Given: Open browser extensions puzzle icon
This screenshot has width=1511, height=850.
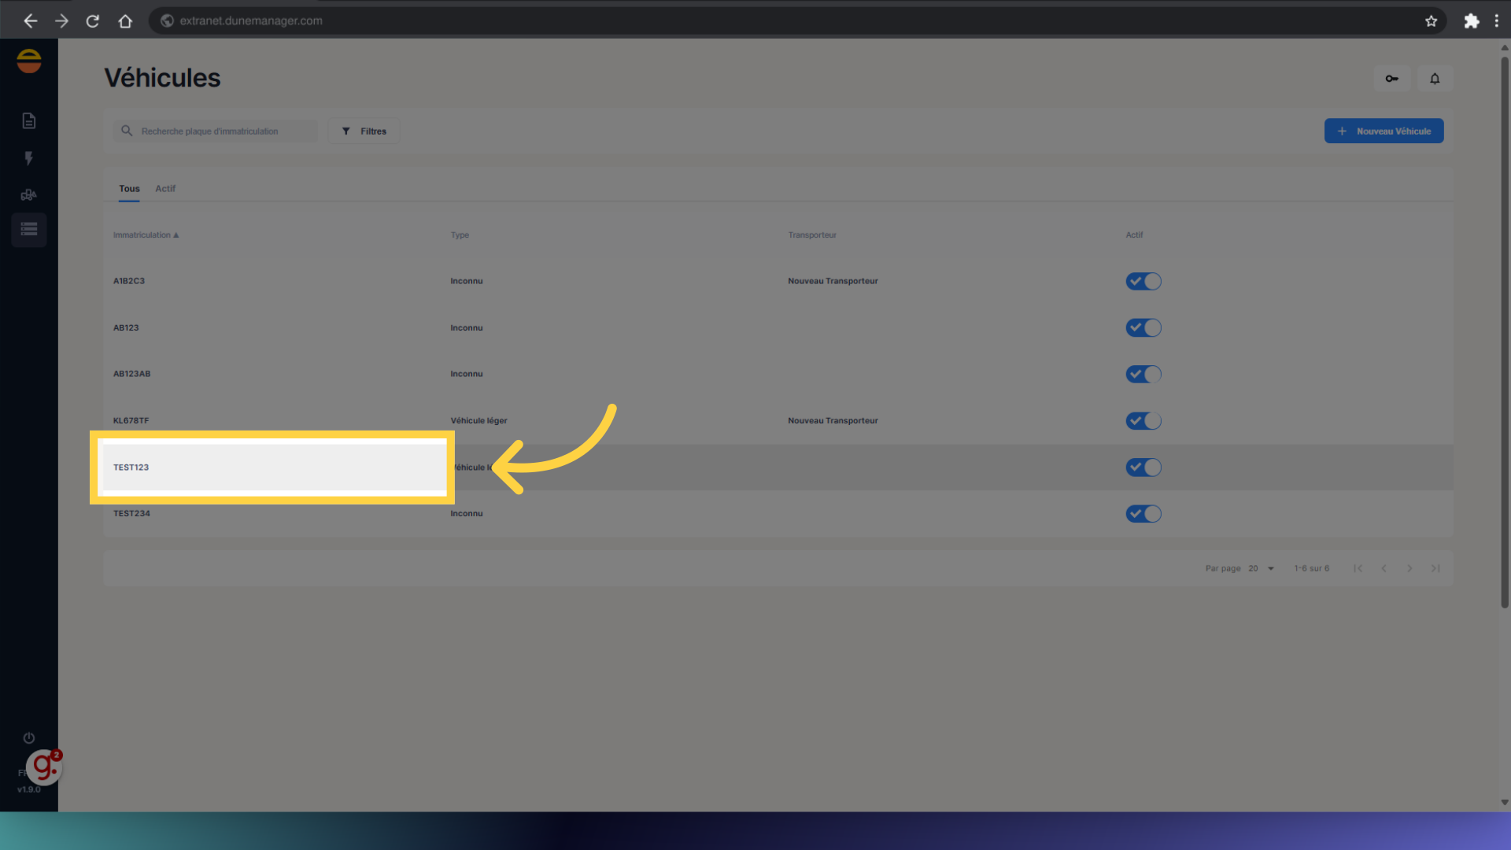Looking at the screenshot, I should 1471,21.
